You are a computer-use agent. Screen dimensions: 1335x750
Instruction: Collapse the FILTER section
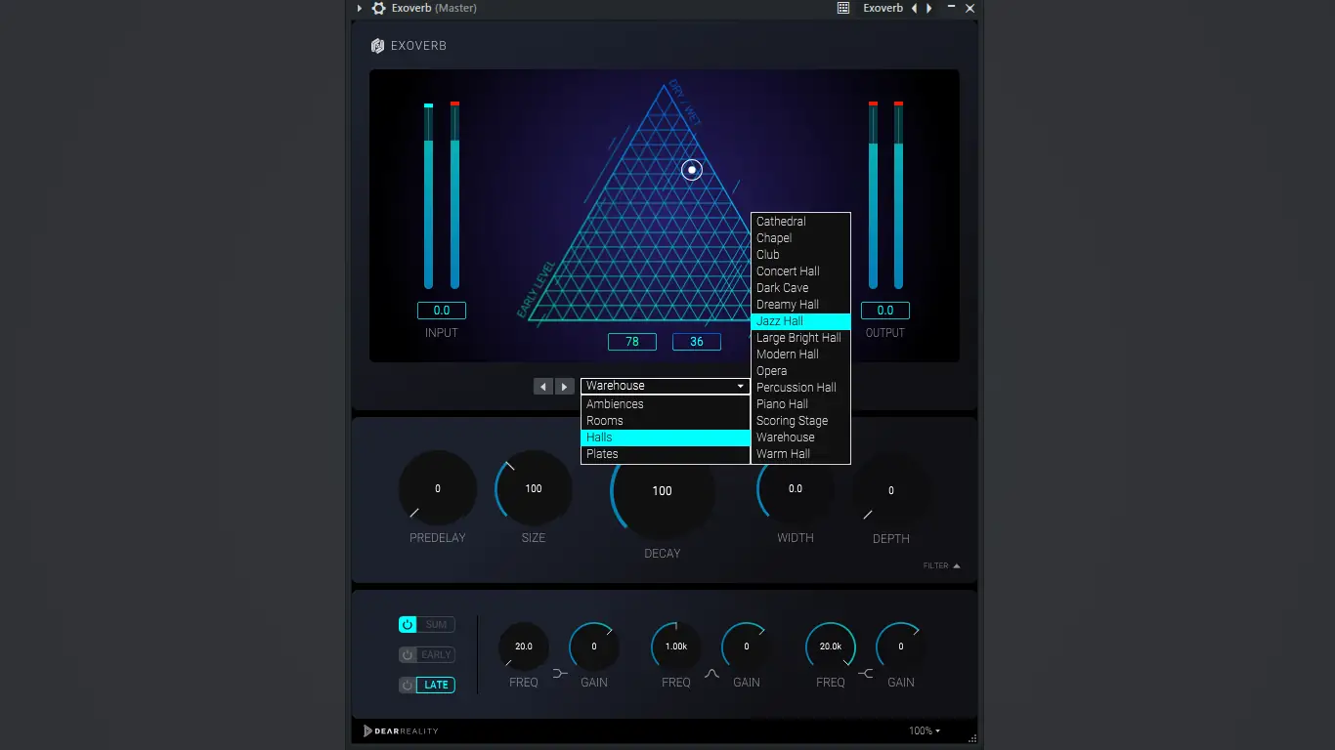(942, 565)
